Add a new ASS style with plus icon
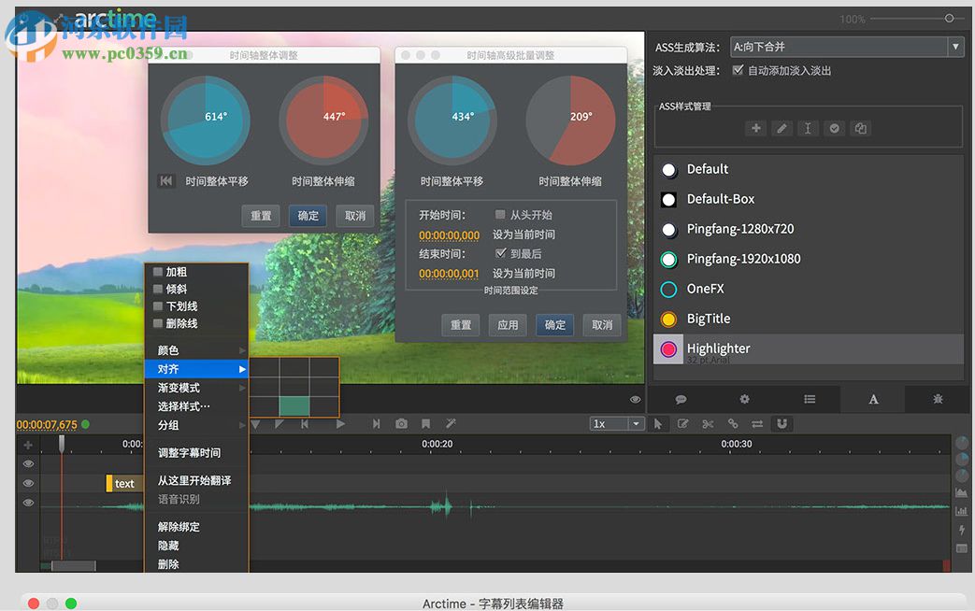975x611 pixels. click(755, 128)
